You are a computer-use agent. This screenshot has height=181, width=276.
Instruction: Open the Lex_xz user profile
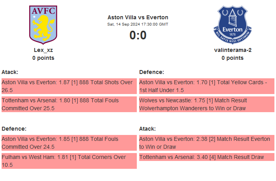tap(43, 50)
